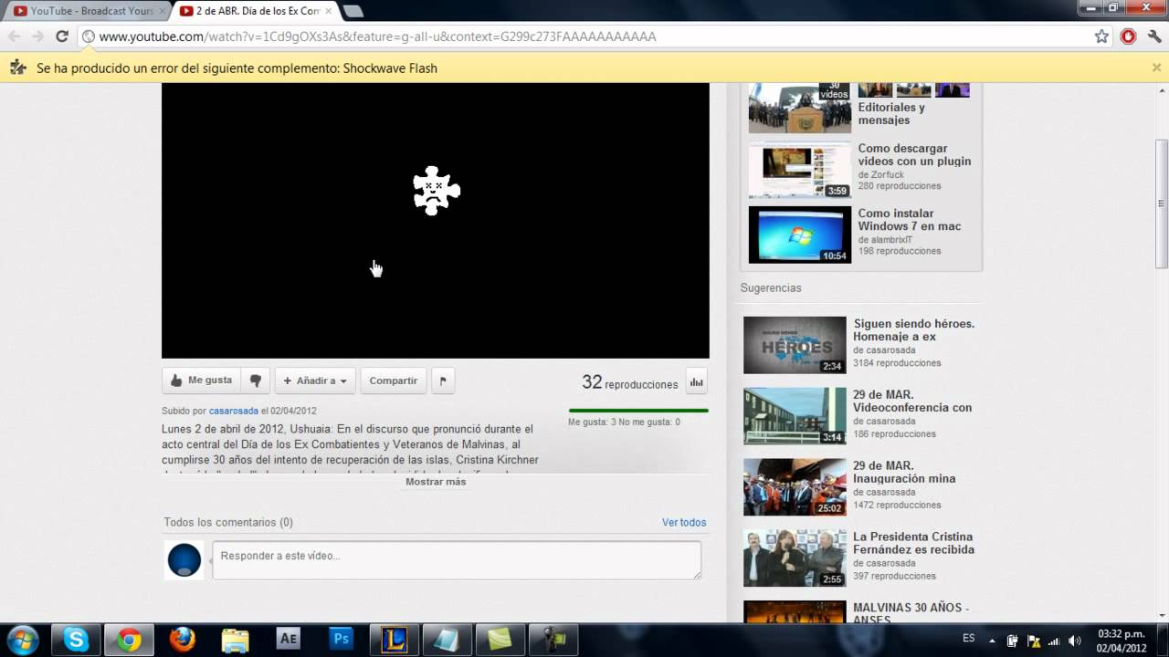Click the black video player area
This screenshot has width=1169, height=657.
tap(436, 221)
